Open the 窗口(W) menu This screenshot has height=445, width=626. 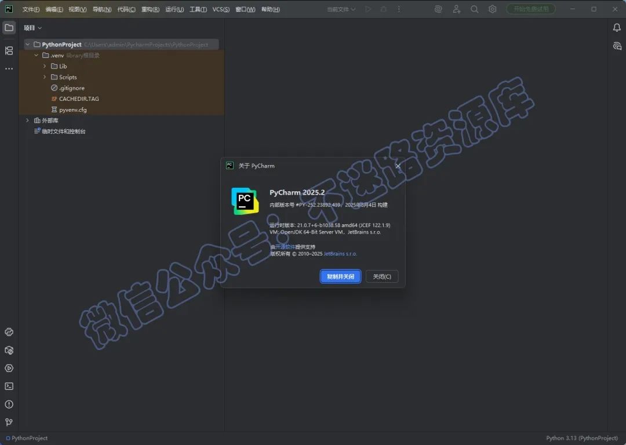pos(245,9)
